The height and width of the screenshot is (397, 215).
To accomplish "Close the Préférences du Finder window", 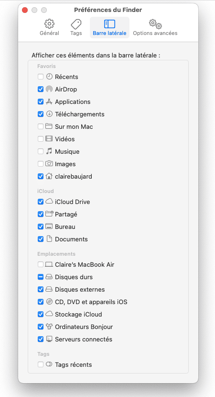I will 25,10.
